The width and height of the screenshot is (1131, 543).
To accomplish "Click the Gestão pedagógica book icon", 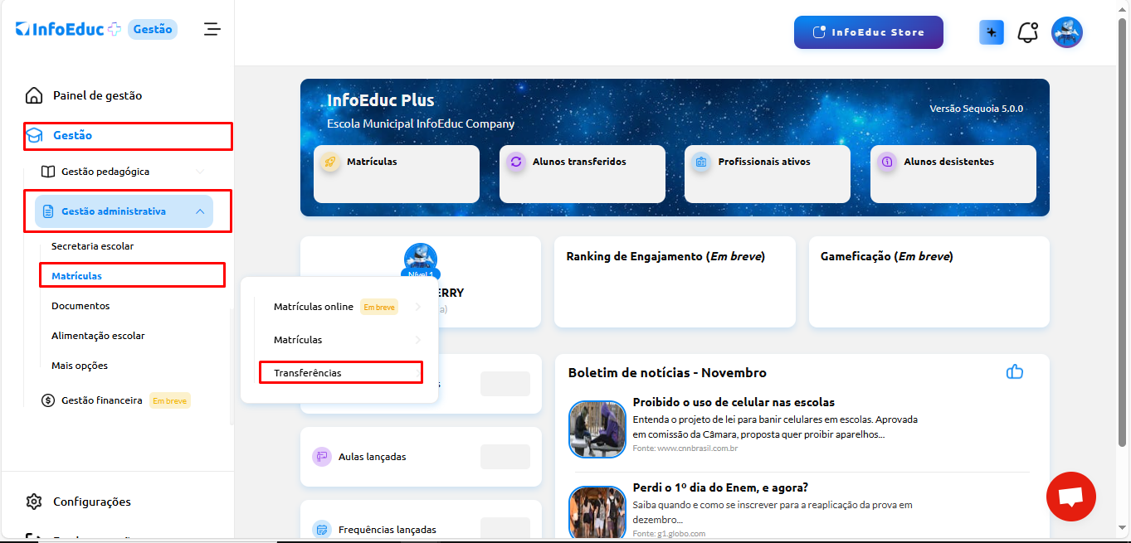I will (47, 172).
